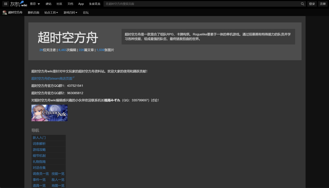Expand the 推荐 dropdown
The width and height of the screenshot is (329, 188).
tap(35, 4)
